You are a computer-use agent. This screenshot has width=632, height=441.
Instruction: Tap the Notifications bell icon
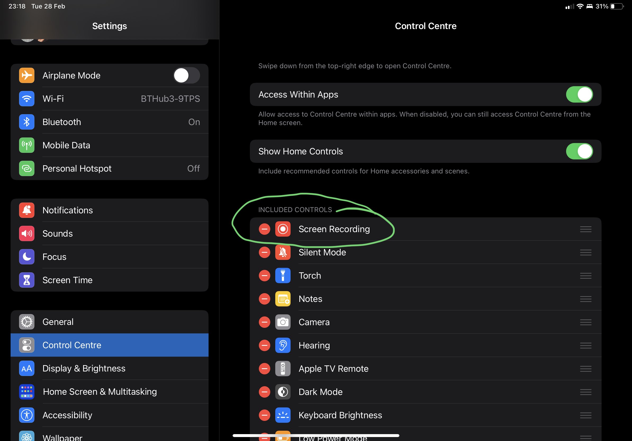(27, 210)
